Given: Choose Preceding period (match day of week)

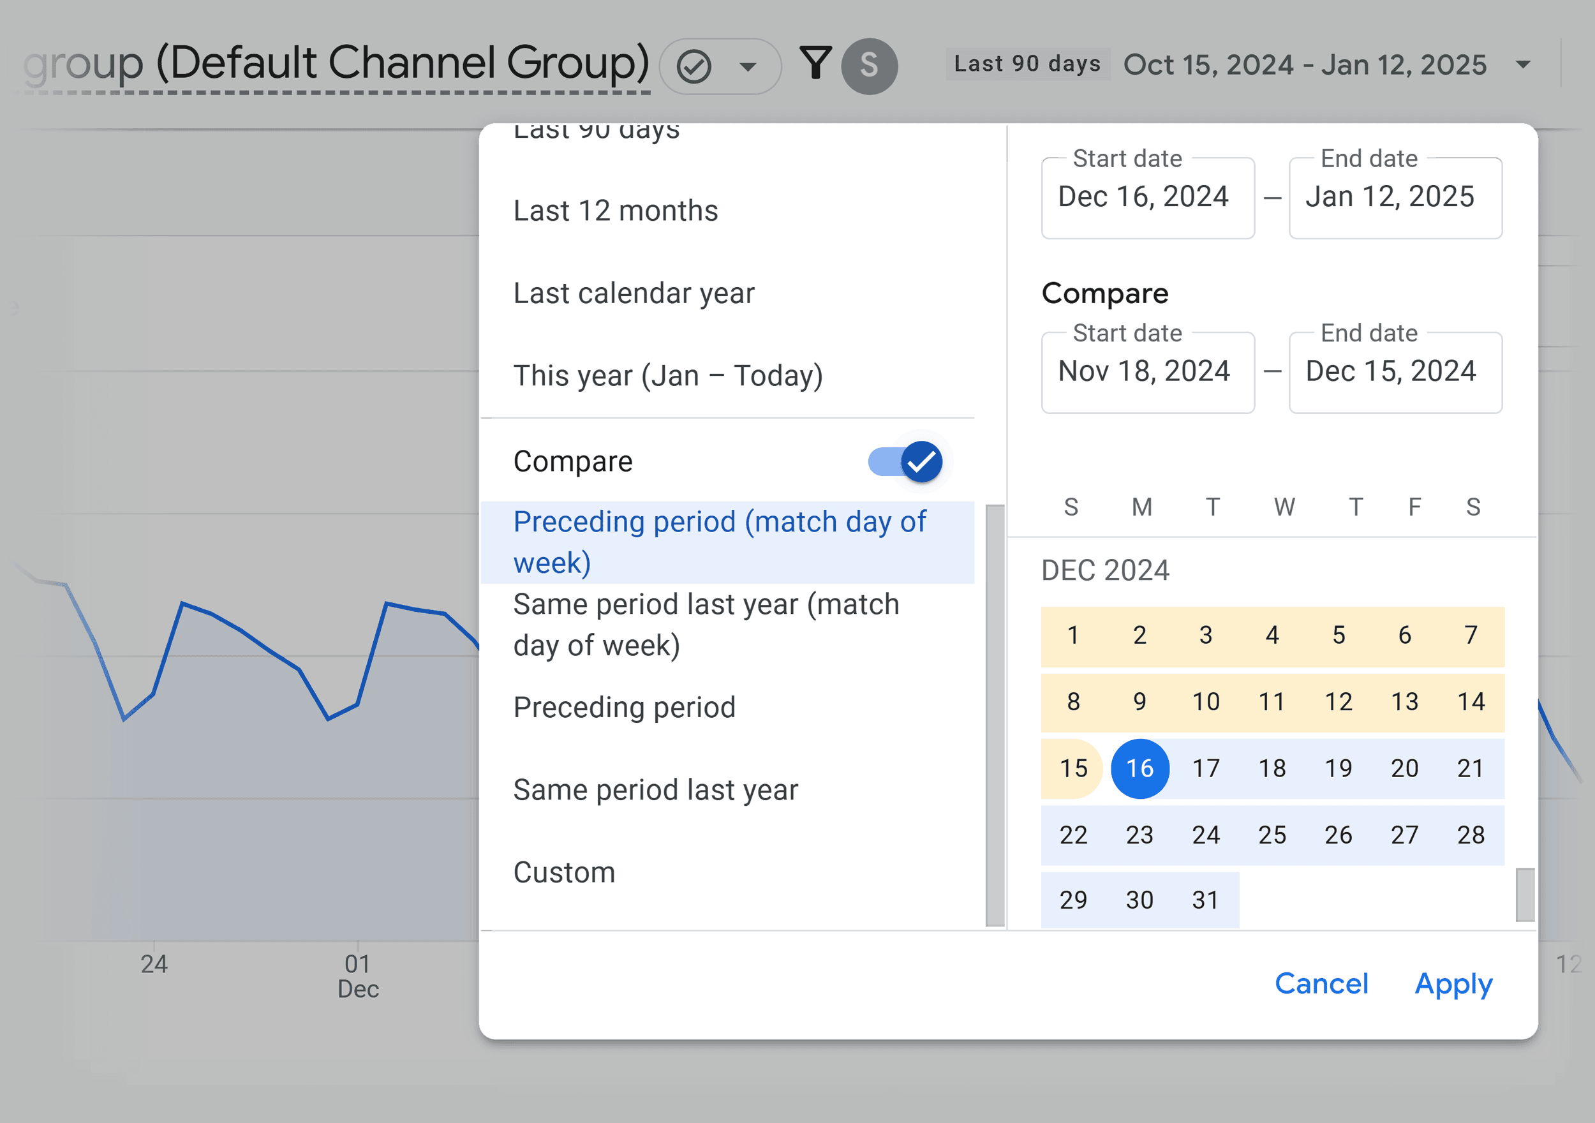Looking at the screenshot, I should click(x=727, y=542).
